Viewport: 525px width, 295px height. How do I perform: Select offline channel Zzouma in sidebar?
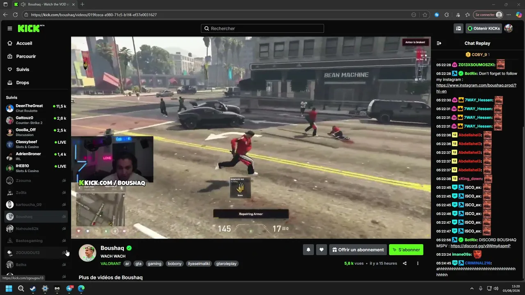tap(36, 180)
